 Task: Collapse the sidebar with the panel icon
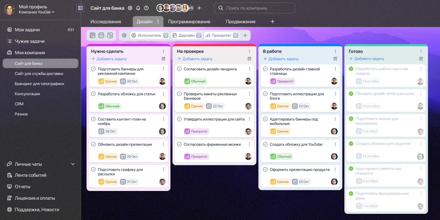80,8
